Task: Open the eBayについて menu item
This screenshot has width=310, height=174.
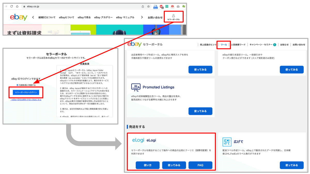Action: [x=67, y=18]
